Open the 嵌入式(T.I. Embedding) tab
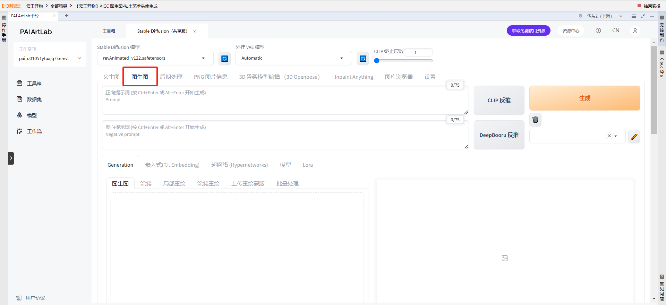666x305 pixels. pos(172,165)
